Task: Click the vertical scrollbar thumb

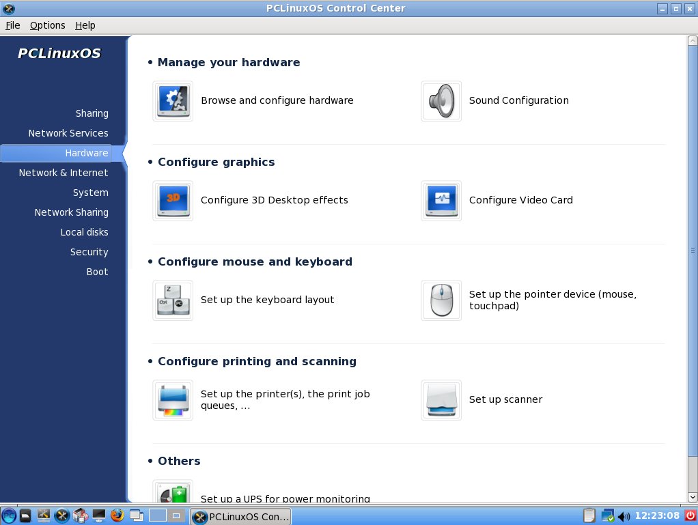Action: pyautogui.click(x=693, y=251)
